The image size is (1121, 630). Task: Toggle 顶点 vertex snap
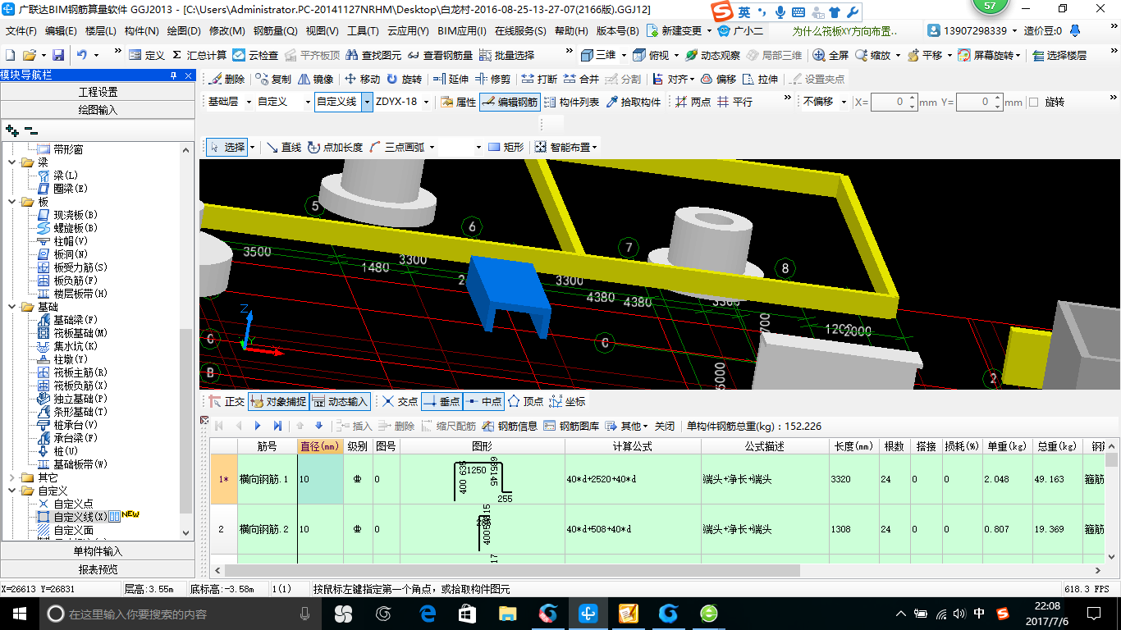[x=526, y=402]
